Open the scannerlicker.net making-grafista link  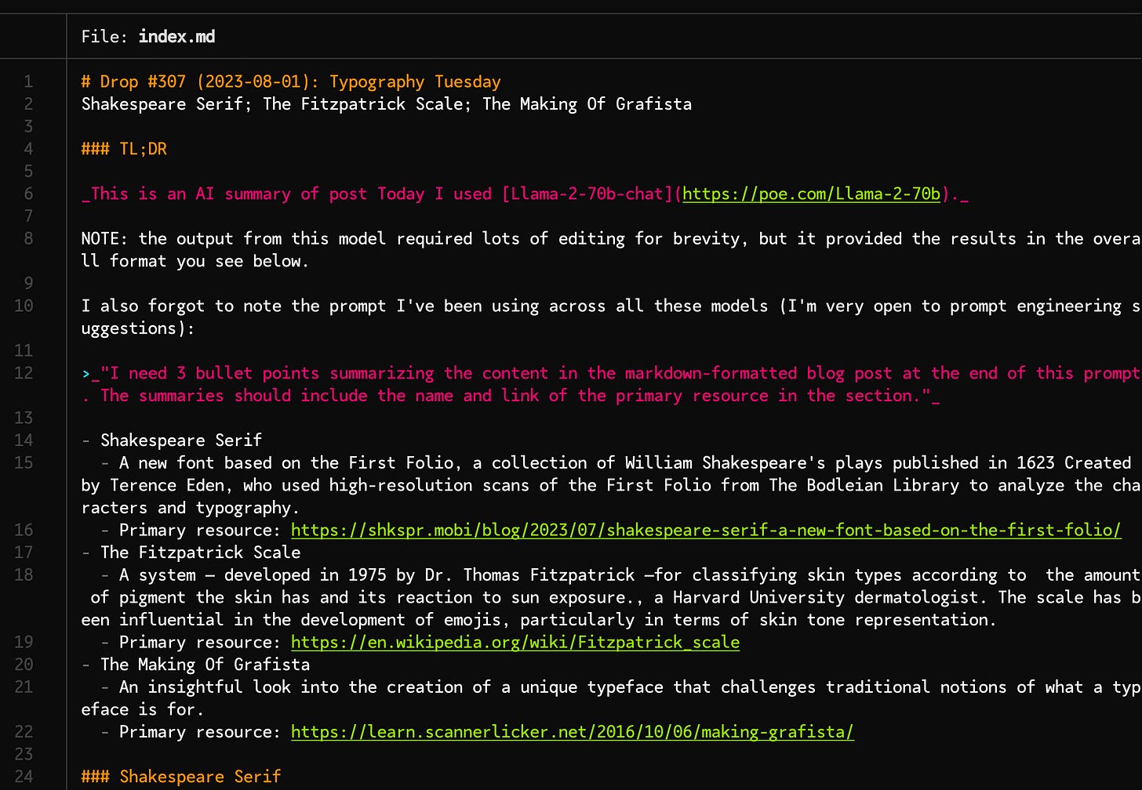(573, 731)
